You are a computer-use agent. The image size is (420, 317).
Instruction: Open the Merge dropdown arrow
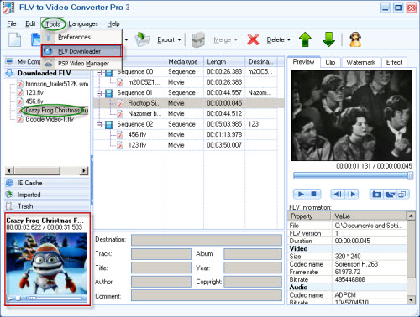(x=235, y=40)
